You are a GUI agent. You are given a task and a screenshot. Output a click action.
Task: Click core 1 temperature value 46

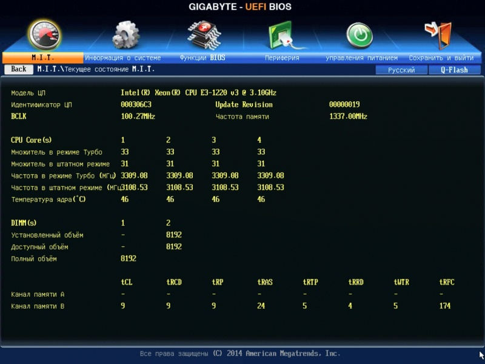click(125, 200)
